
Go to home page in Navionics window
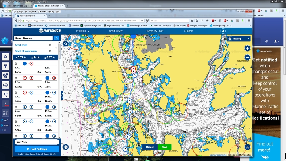click(x=207, y=21)
